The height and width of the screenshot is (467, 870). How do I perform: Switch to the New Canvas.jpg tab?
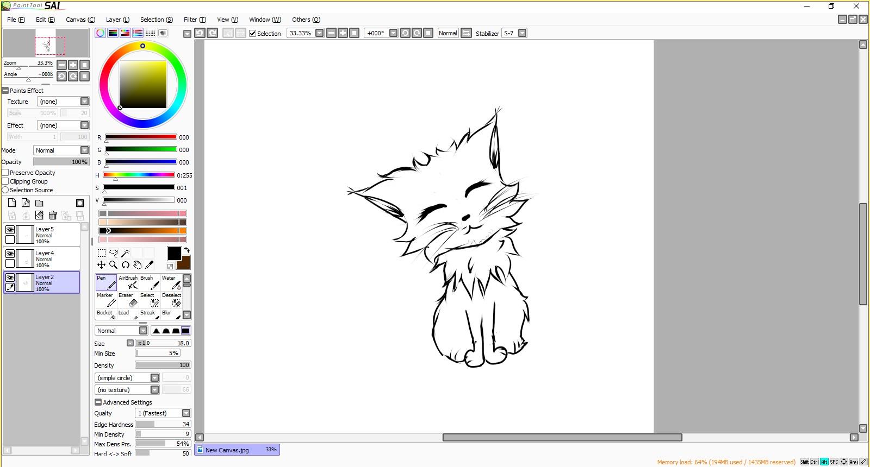pyautogui.click(x=237, y=450)
